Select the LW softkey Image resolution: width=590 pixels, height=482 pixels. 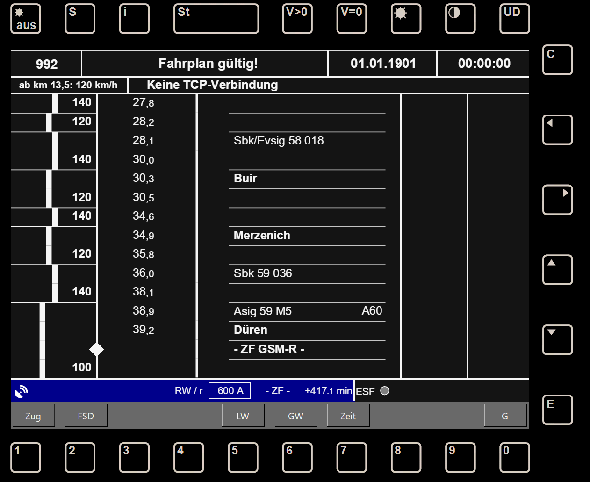(x=243, y=416)
